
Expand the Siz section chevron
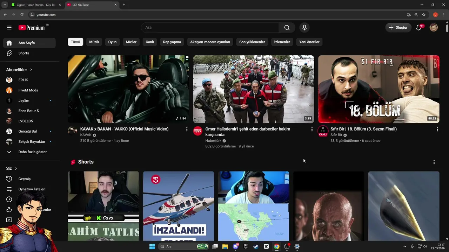click(x=16, y=169)
